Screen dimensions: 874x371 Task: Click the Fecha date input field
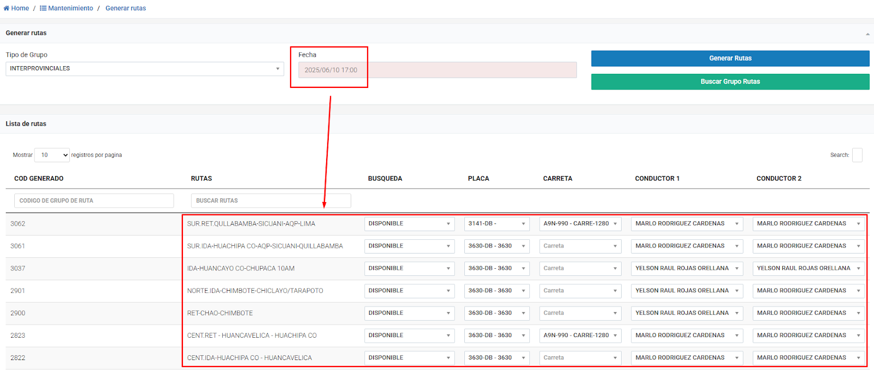coord(437,70)
